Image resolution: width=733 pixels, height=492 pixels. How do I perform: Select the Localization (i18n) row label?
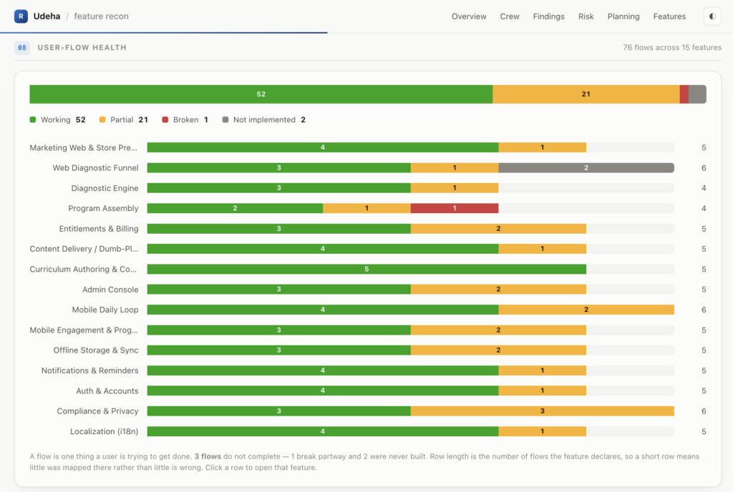[105, 431]
